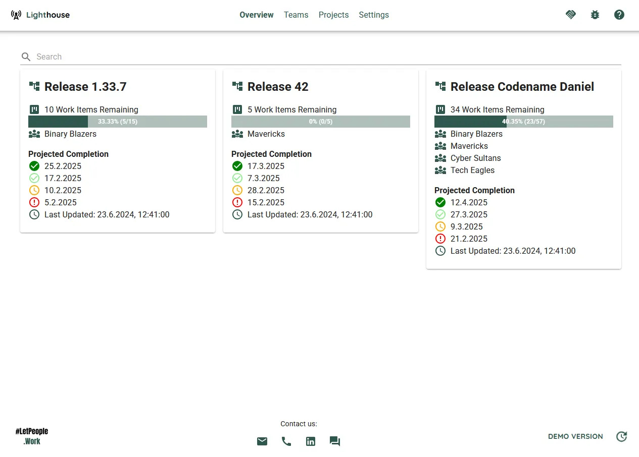Open the Release Codename Daniel project title
Screen dimensions: 639x457
pyautogui.click(x=522, y=87)
